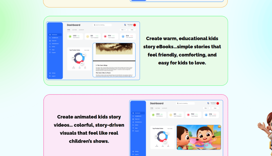
Task: Click "Top Product Sales" title in green card
Action: [x=75, y=50]
